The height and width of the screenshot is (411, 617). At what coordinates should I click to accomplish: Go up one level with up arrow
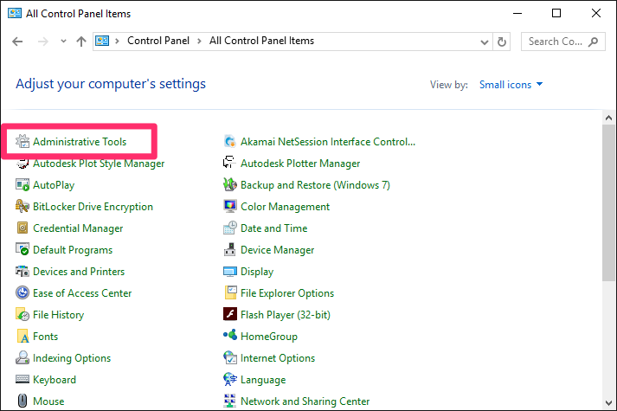point(81,42)
